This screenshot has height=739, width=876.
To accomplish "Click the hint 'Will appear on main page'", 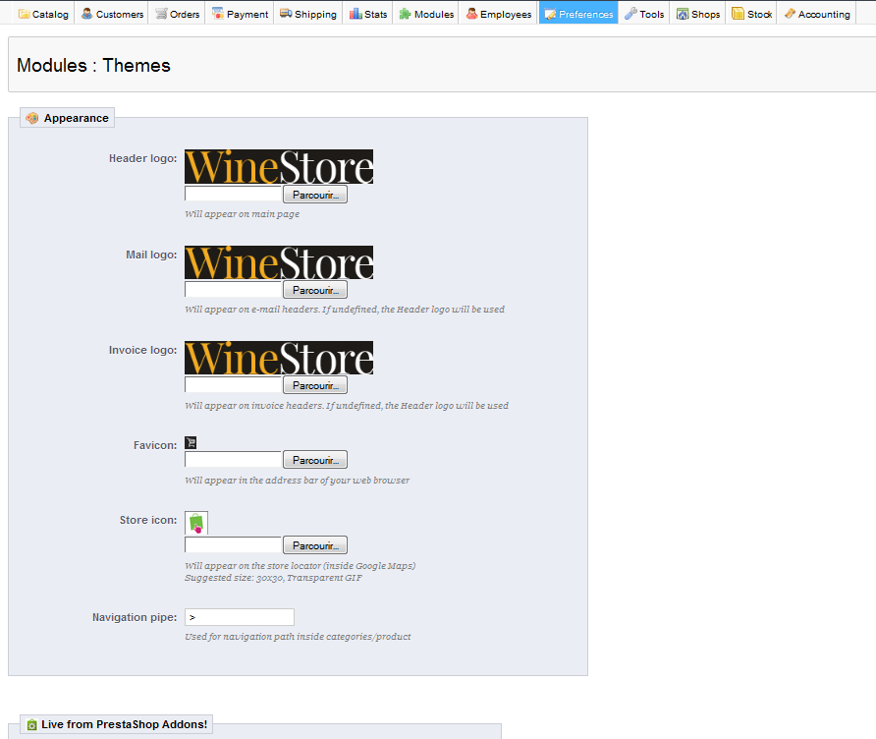I will (x=242, y=214).
